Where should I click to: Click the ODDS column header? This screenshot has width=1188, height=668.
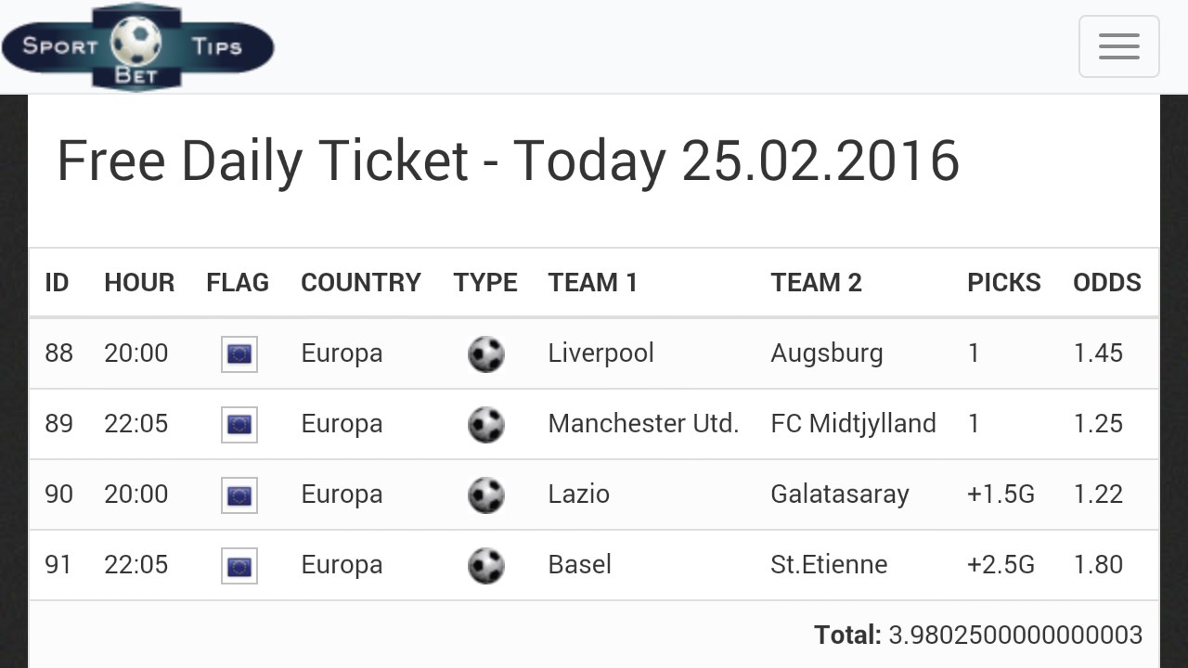tap(1106, 282)
